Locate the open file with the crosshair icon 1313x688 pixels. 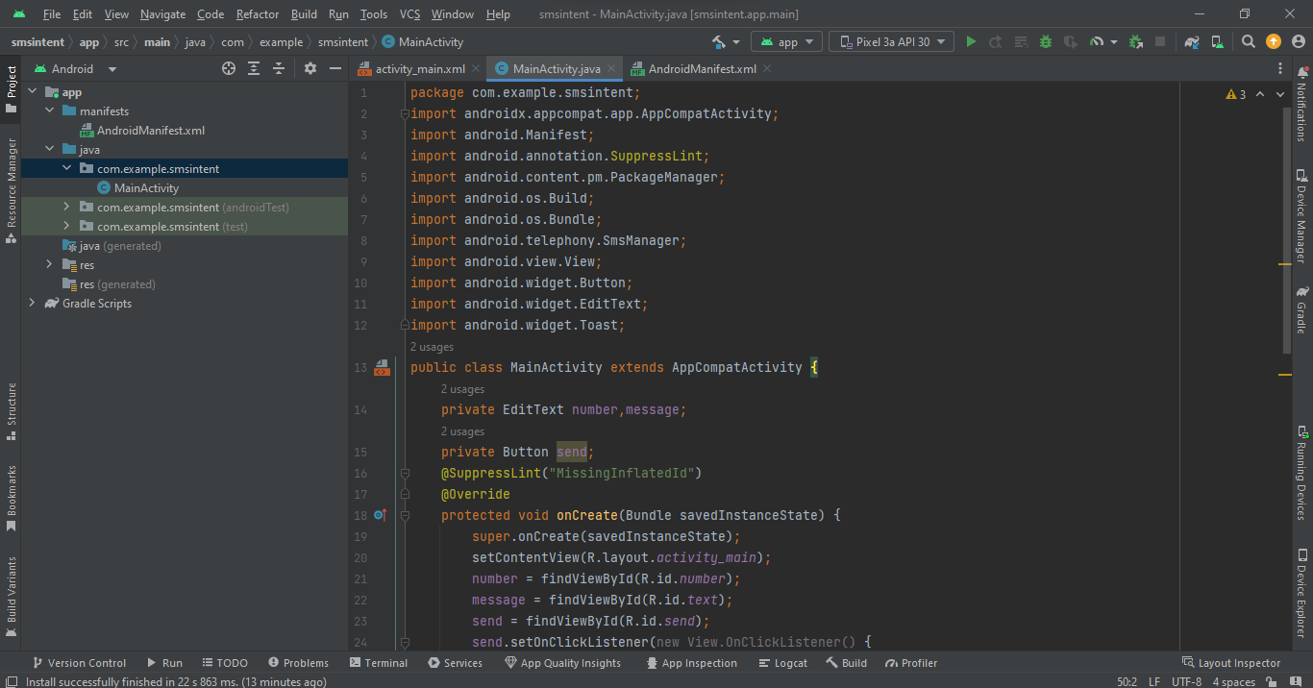tap(229, 68)
